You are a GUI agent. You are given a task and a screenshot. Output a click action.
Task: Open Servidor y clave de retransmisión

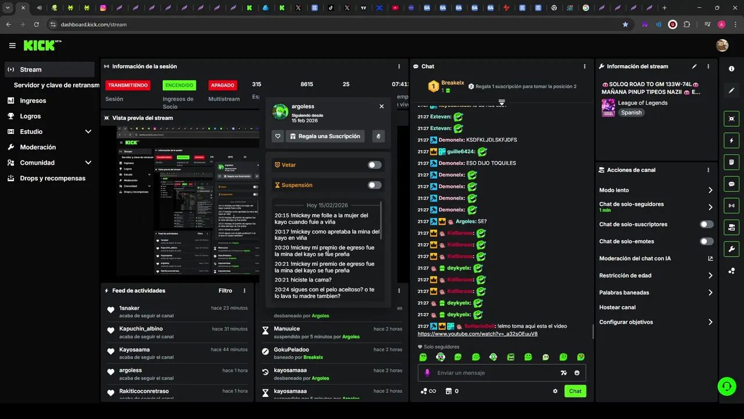[56, 85]
